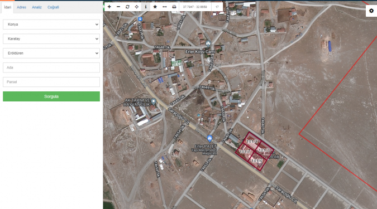
Task: Select the Coğrafi tab
Action: tap(53, 7)
